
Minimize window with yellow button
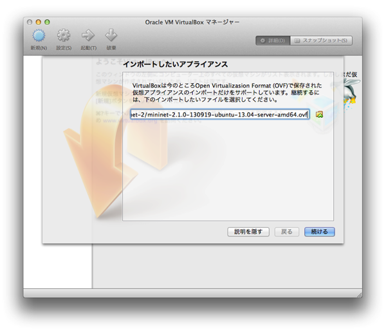click(38, 23)
